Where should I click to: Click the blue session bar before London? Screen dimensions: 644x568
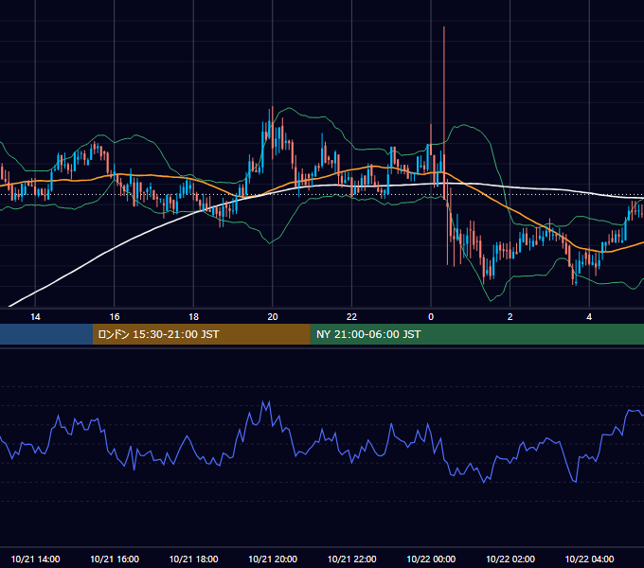(x=46, y=334)
